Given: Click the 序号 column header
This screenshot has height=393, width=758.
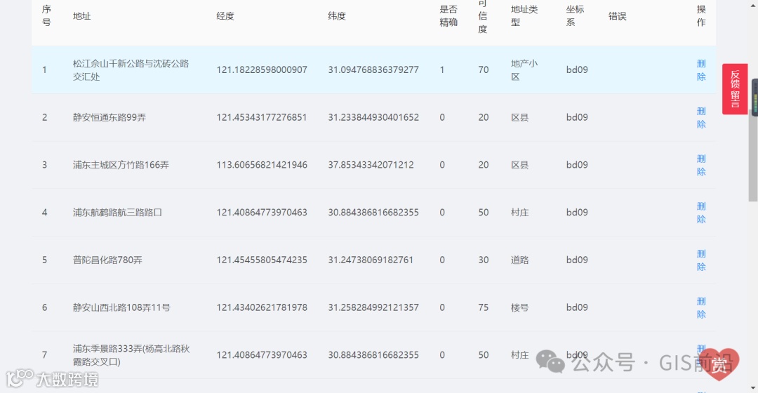Looking at the screenshot, I should [x=46, y=16].
